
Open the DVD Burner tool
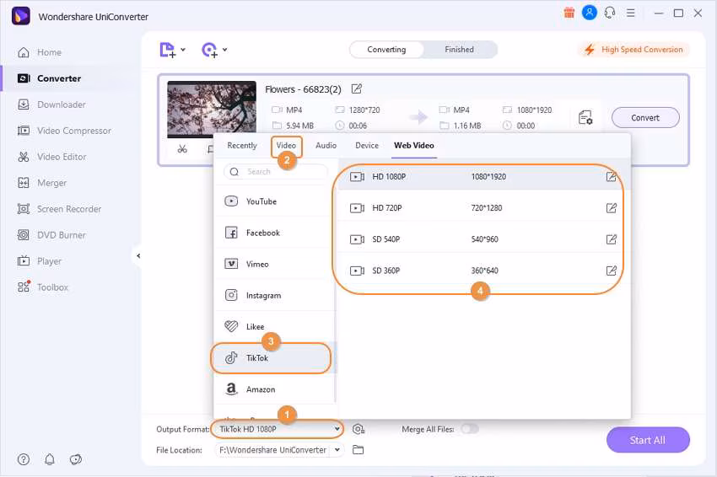coord(51,235)
